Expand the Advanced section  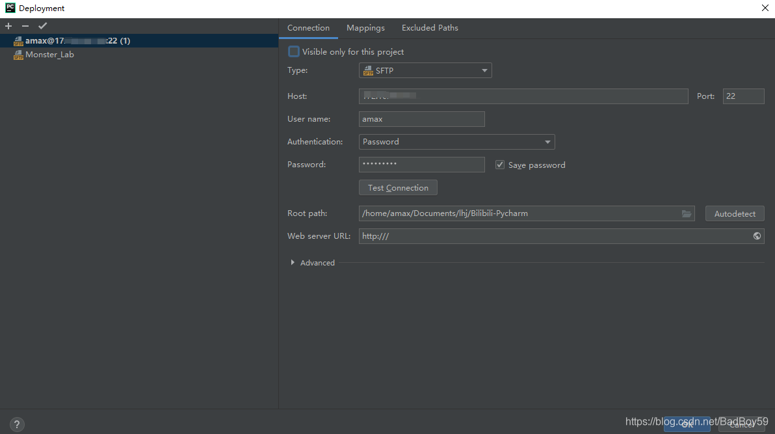[293, 263]
